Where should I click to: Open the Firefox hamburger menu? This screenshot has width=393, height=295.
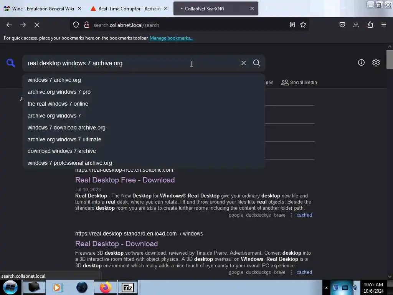click(384, 25)
